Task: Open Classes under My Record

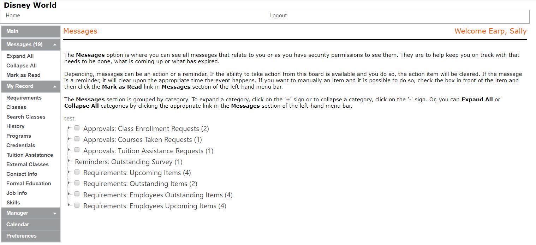Action: click(x=16, y=107)
